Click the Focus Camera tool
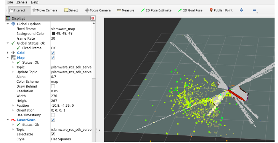Screen dimensions: 278x143 coord(98,10)
